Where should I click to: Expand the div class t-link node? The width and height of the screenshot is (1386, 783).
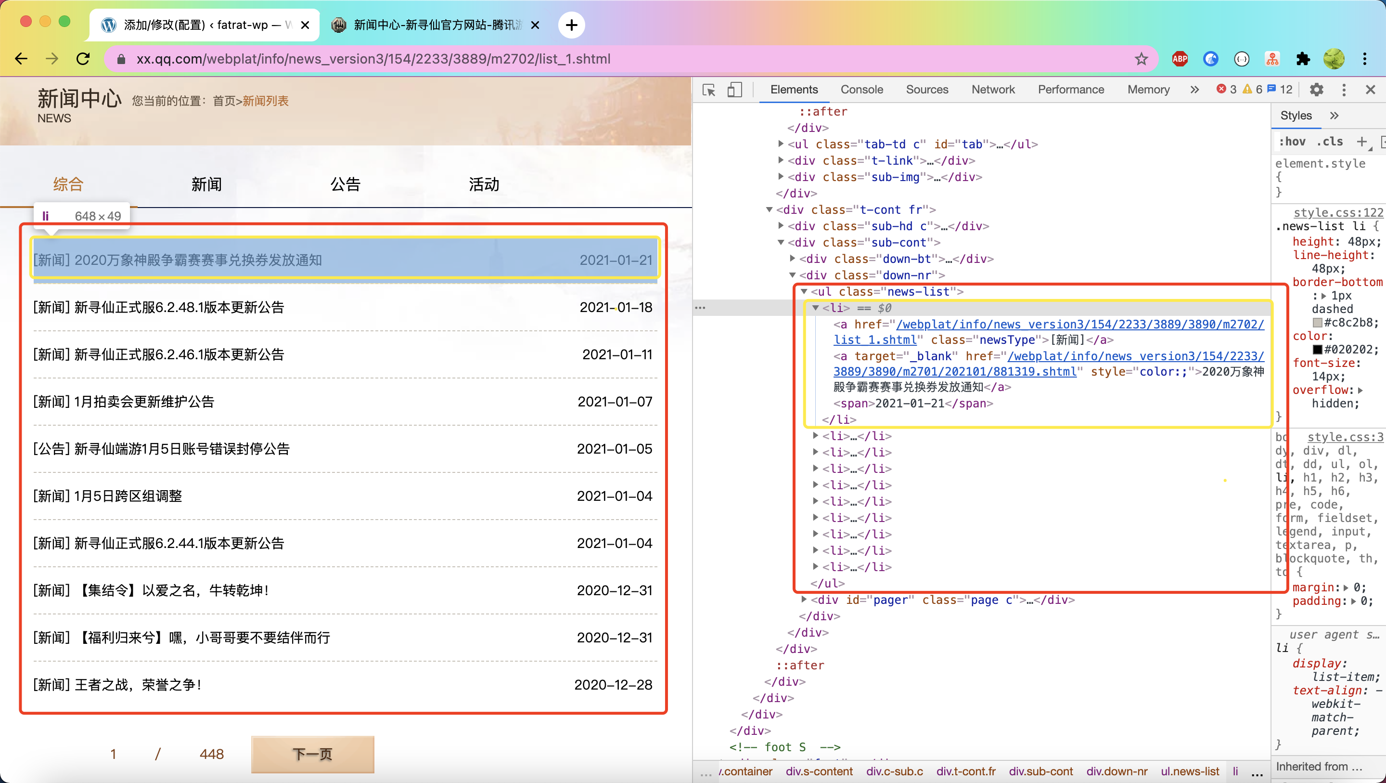[x=780, y=160]
